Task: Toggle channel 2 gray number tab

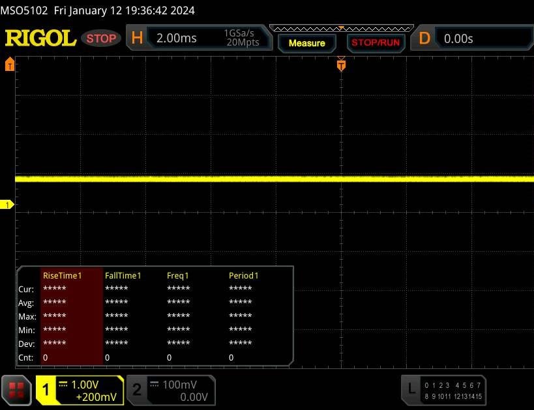Action: [x=137, y=390]
